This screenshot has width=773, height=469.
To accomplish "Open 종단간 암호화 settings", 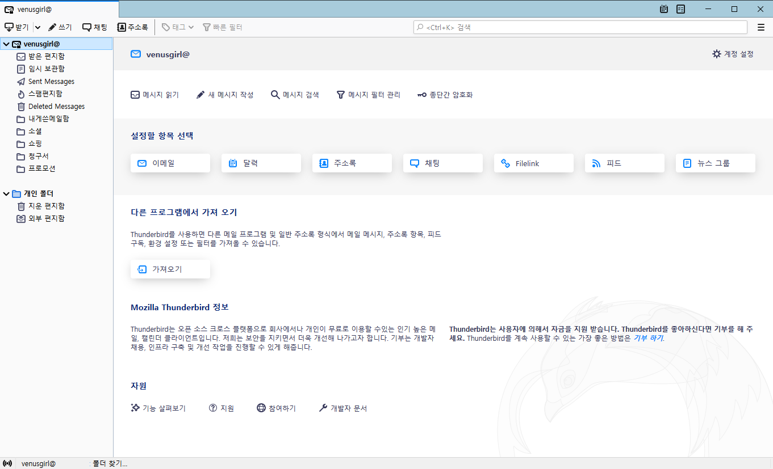I will 445,95.
